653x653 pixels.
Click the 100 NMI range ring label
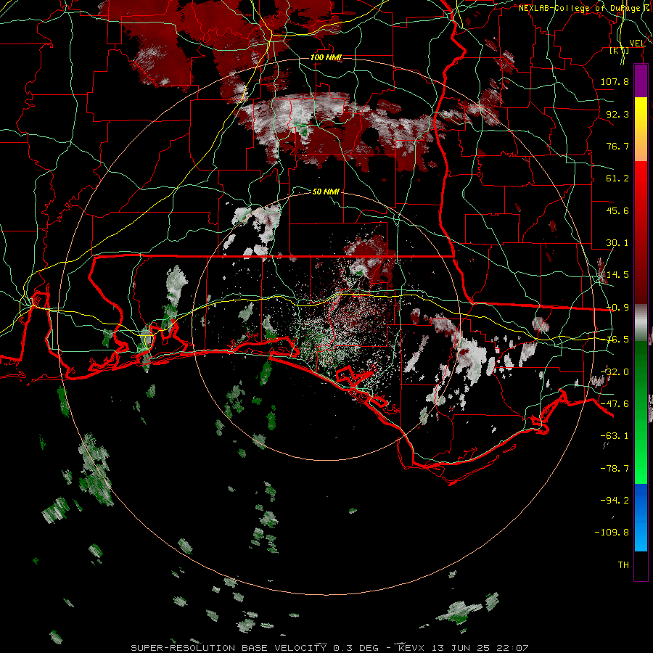coord(326,57)
